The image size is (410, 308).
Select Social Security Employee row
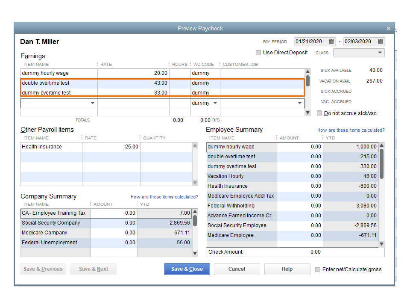(292, 225)
